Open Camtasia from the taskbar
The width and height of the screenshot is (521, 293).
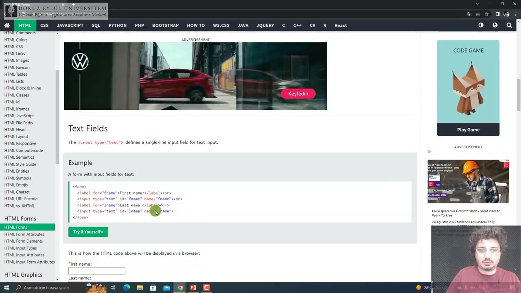click(206, 288)
